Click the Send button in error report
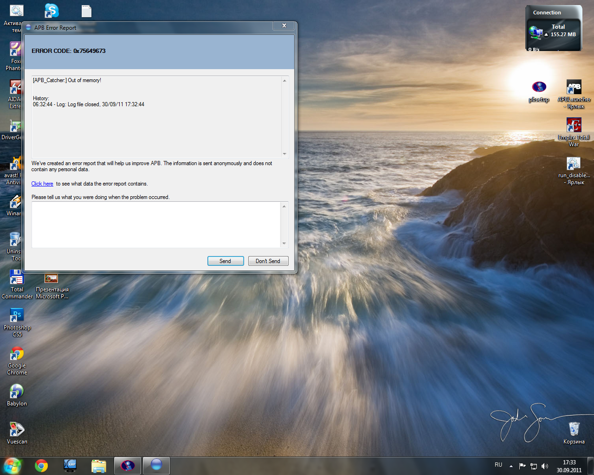594x475 pixels. click(226, 261)
